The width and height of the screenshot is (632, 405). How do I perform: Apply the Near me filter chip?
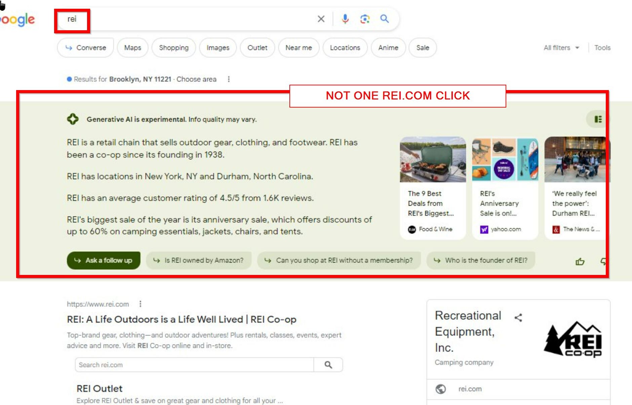(x=299, y=48)
